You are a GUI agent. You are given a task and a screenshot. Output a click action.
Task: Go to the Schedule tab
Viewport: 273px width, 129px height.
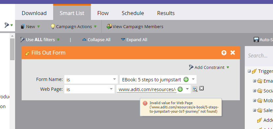pos(133,13)
